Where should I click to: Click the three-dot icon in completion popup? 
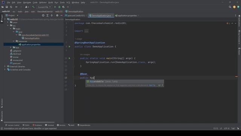point(162,85)
